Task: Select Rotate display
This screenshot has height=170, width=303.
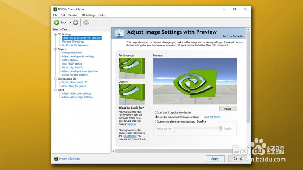Action: click(70, 60)
